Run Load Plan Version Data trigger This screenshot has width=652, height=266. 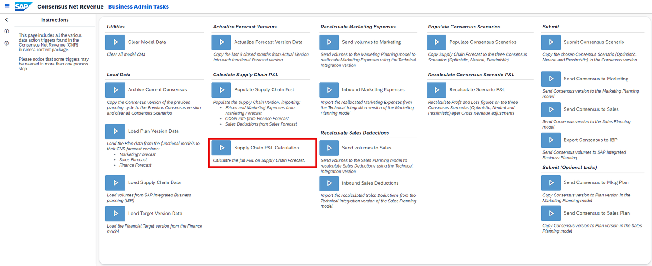(x=115, y=131)
